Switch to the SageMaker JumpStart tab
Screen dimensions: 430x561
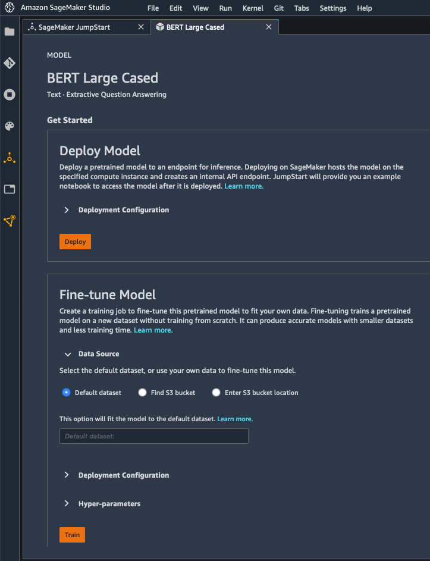(x=87, y=27)
